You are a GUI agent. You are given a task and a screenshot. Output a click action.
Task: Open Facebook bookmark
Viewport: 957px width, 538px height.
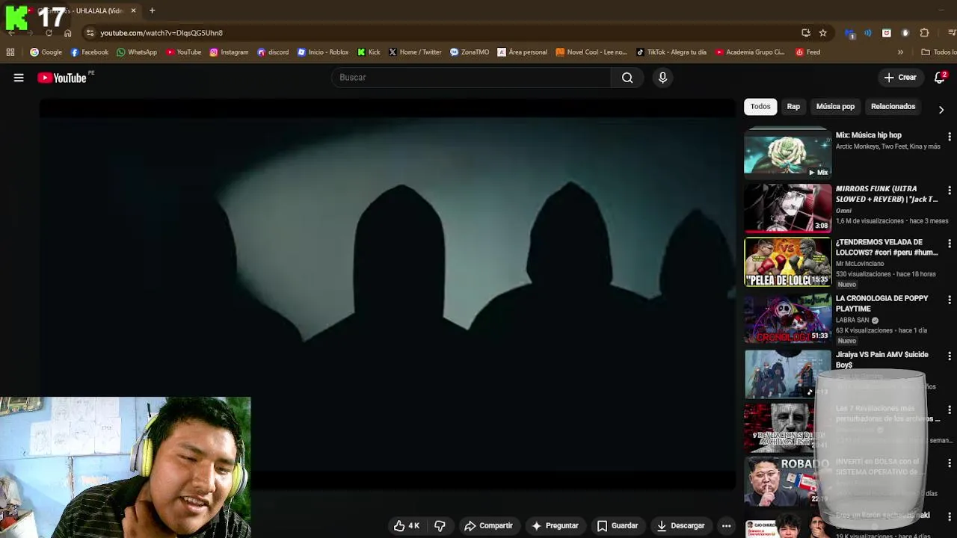pyautogui.click(x=89, y=52)
